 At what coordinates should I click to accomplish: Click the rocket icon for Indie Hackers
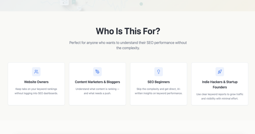click(x=220, y=72)
